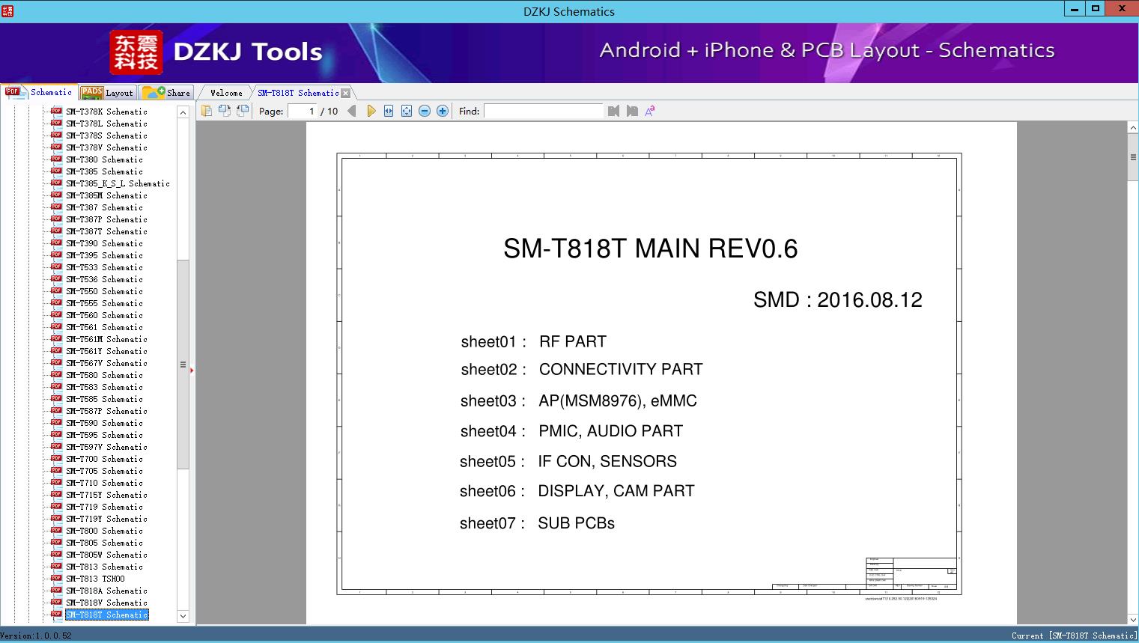1139x643 pixels.
Task: Click the 'sheet03 : AP(MSM8976), eMMC' line
Action: (578, 401)
